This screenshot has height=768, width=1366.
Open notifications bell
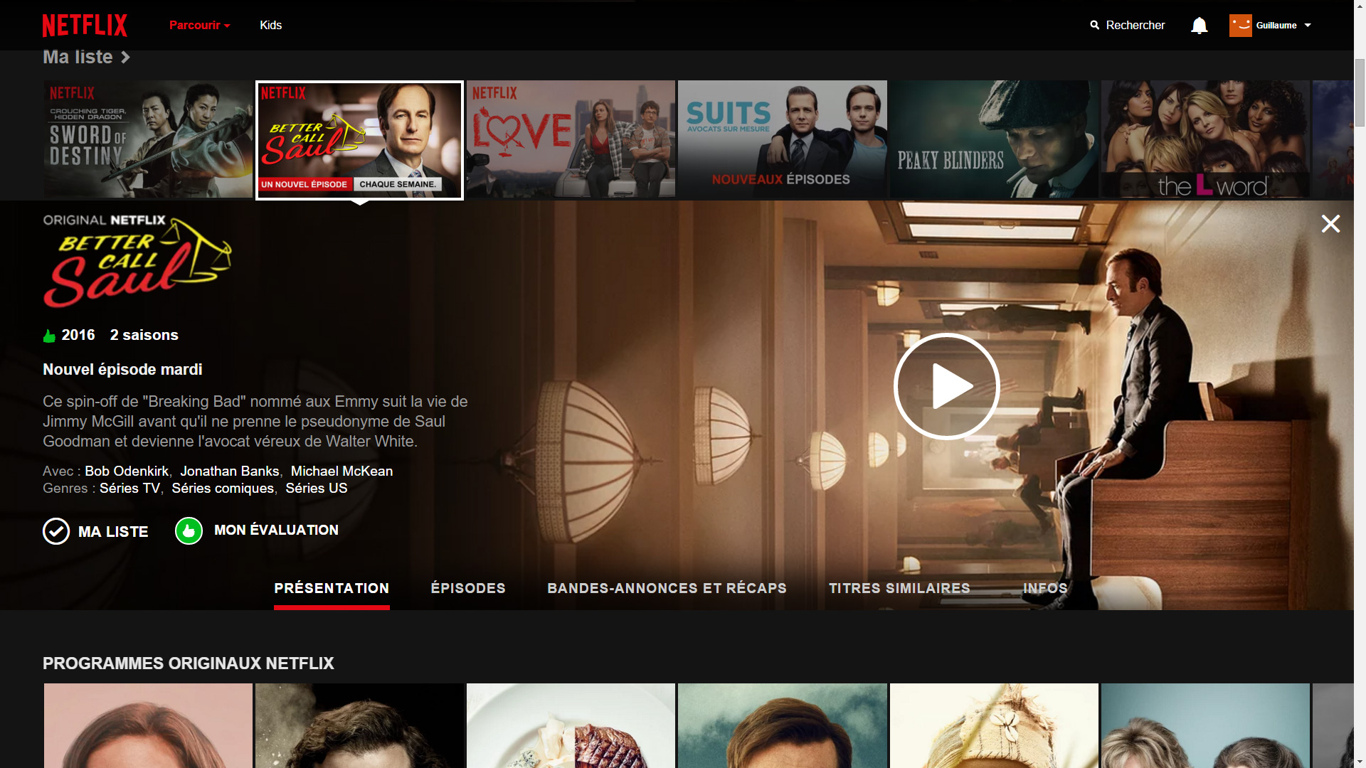(1199, 26)
